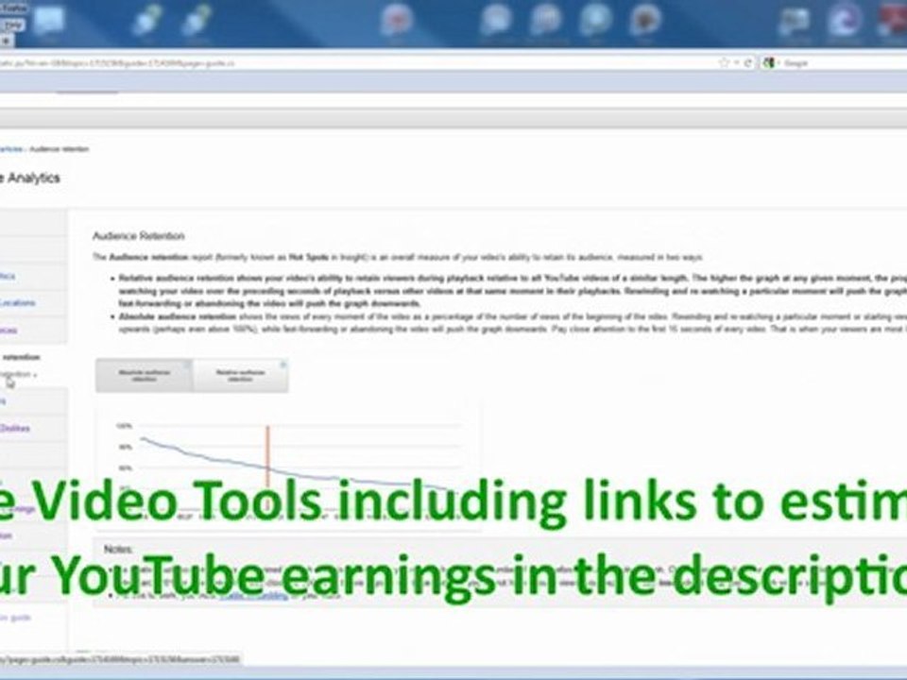Select the Relative audience retention tab
The image size is (907, 680).
[x=240, y=375]
